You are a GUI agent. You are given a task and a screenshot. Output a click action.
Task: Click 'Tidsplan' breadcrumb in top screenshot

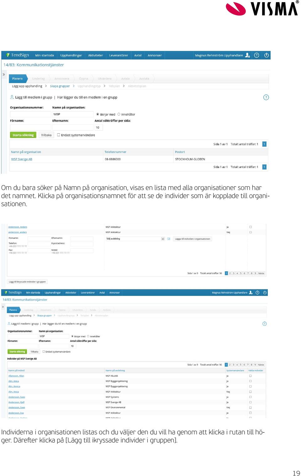pyautogui.click(x=114, y=86)
